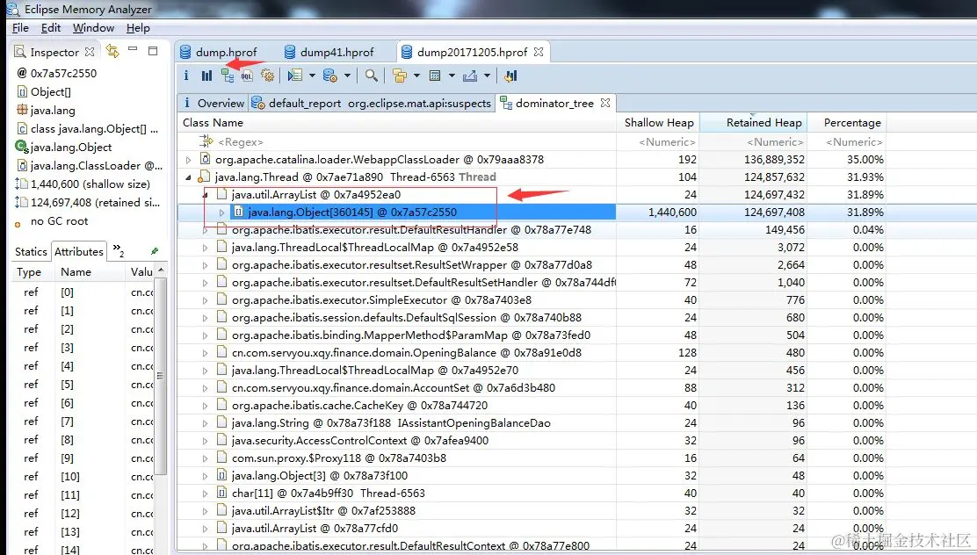Click the Group result by icon
The height and width of the screenshot is (555, 977).
(400, 76)
